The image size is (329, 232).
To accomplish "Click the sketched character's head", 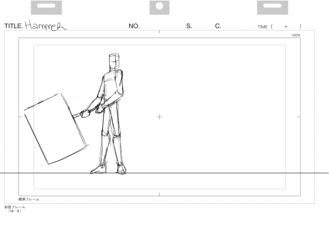I will click(114, 62).
